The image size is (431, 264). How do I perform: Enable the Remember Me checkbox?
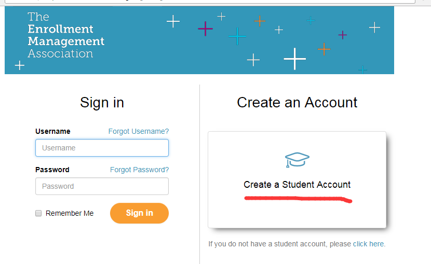click(38, 213)
